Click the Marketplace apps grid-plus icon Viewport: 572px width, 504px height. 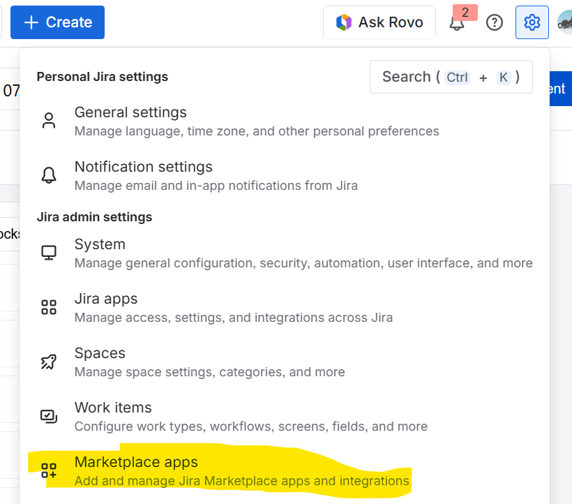pos(49,470)
